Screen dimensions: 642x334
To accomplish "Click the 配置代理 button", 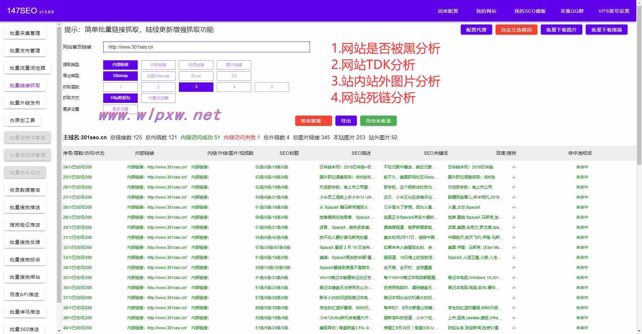I will tap(476, 30).
